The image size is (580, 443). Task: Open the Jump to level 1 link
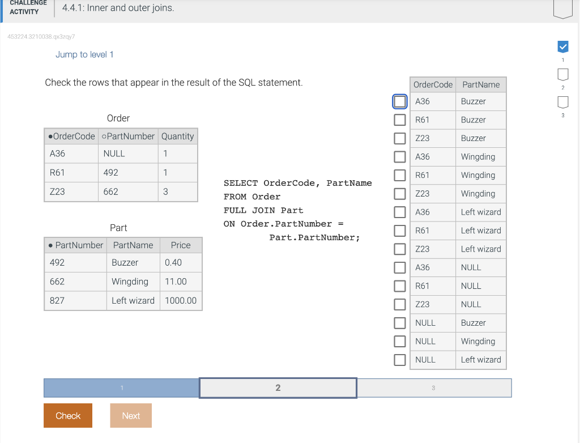[x=84, y=54]
